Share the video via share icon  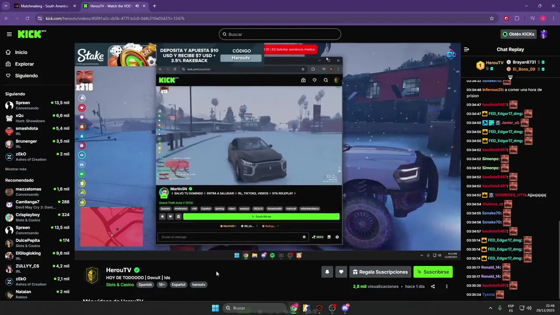(x=433, y=287)
